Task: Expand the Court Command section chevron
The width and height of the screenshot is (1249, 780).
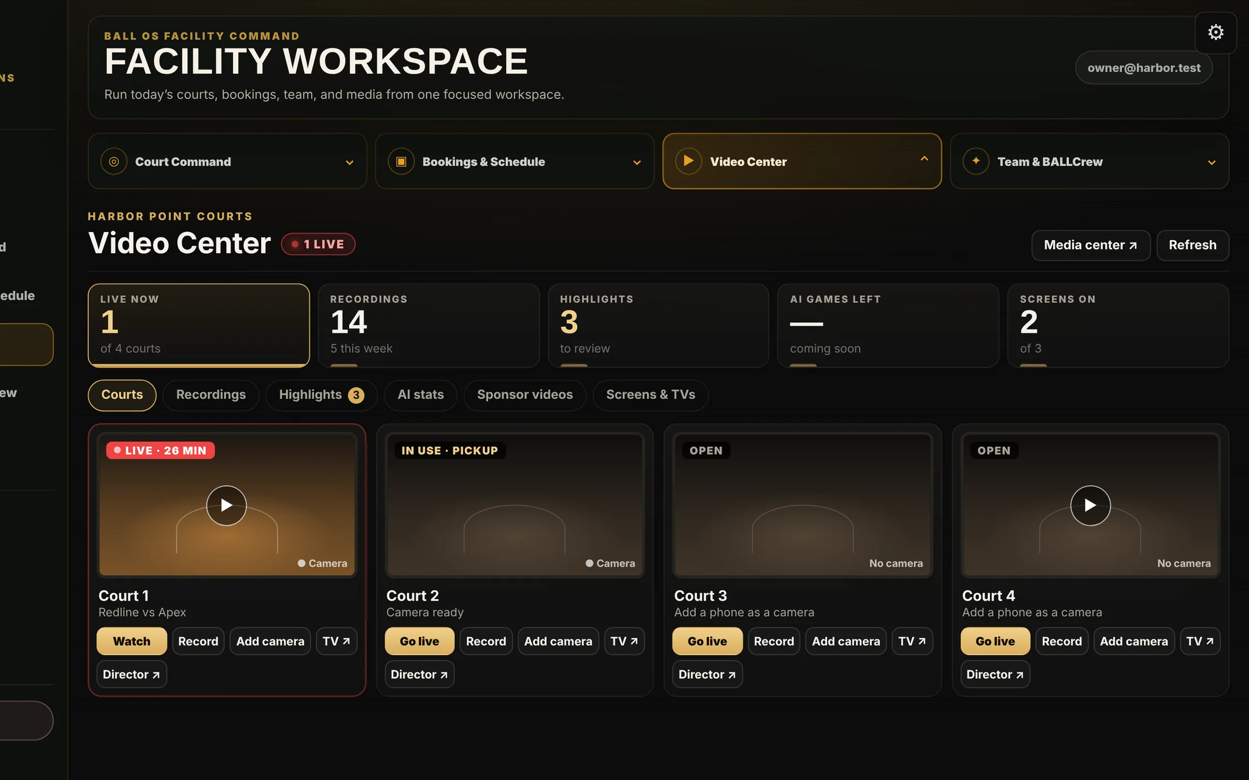Action: click(x=350, y=163)
